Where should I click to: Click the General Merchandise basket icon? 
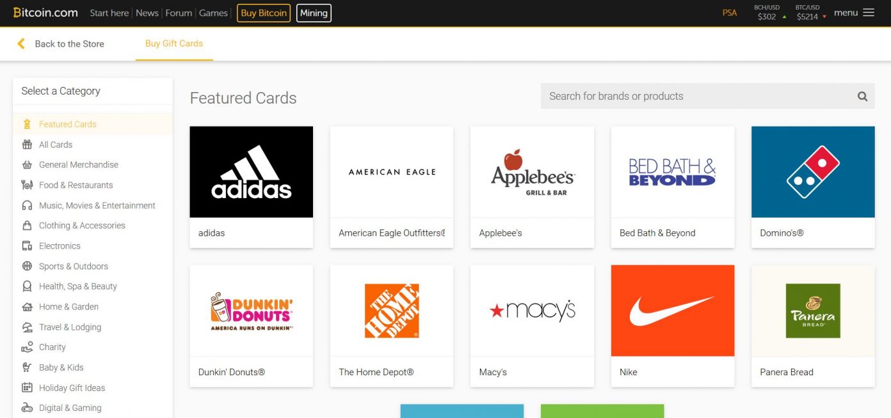tap(27, 165)
